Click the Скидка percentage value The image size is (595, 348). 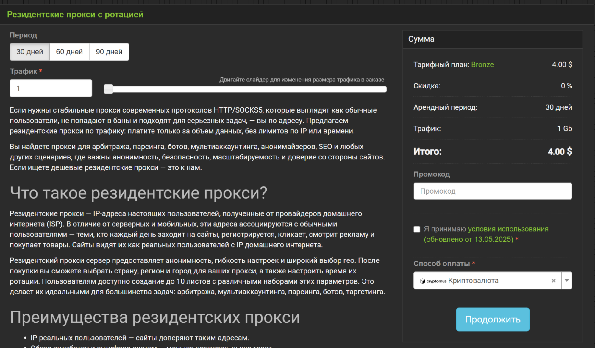pyautogui.click(x=566, y=86)
